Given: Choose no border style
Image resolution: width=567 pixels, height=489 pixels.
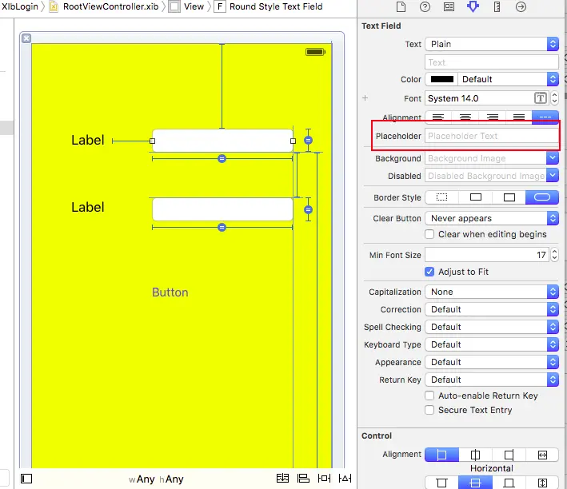Looking at the screenshot, I should point(442,197).
